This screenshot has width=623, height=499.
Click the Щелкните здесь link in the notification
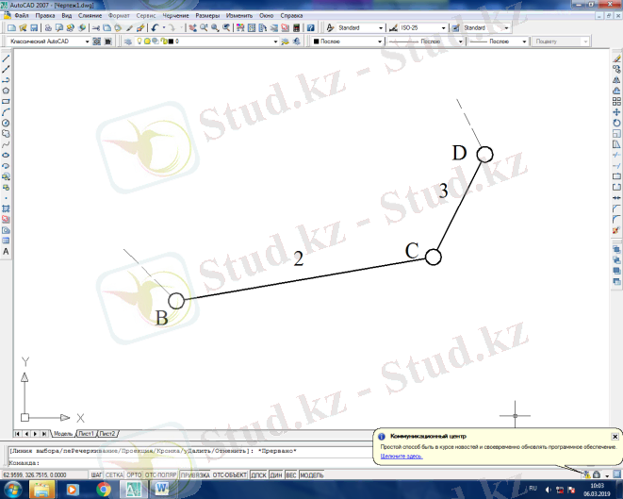tap(402, 456)
